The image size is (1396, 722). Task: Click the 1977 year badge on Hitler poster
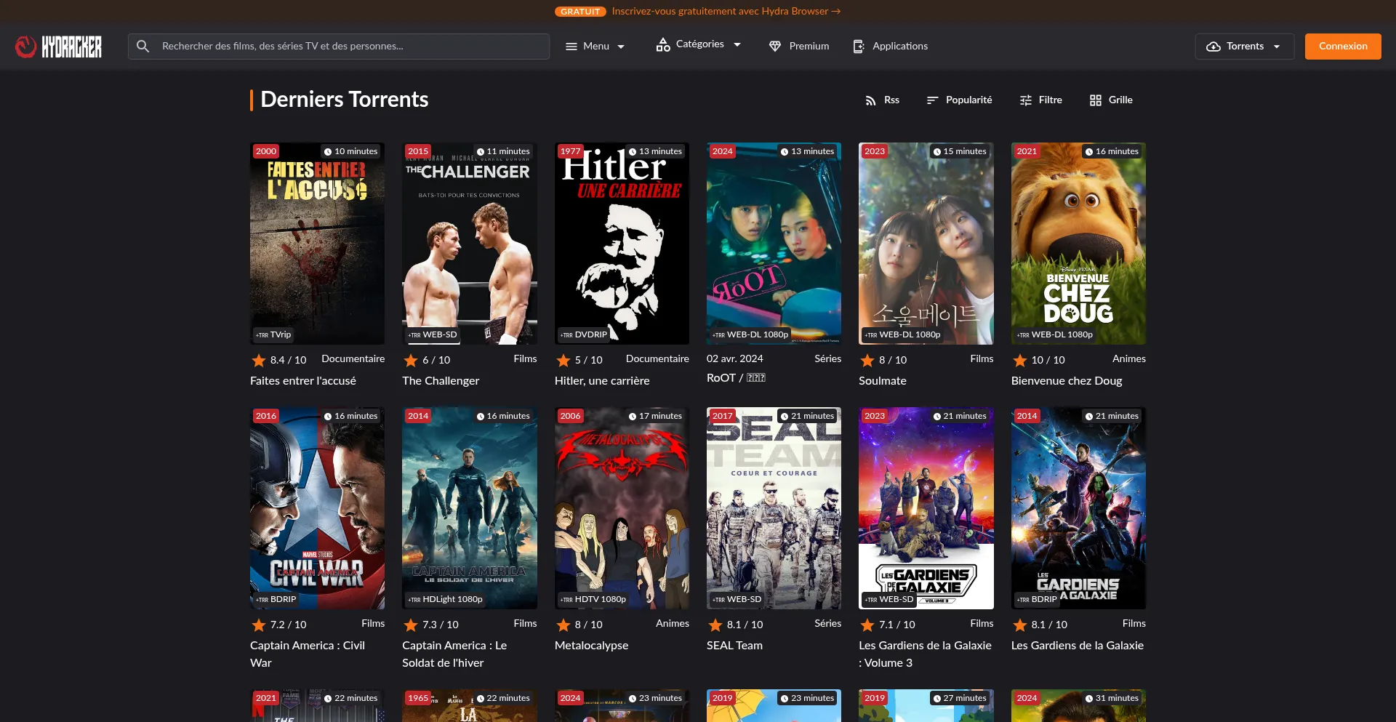(570, 151)
